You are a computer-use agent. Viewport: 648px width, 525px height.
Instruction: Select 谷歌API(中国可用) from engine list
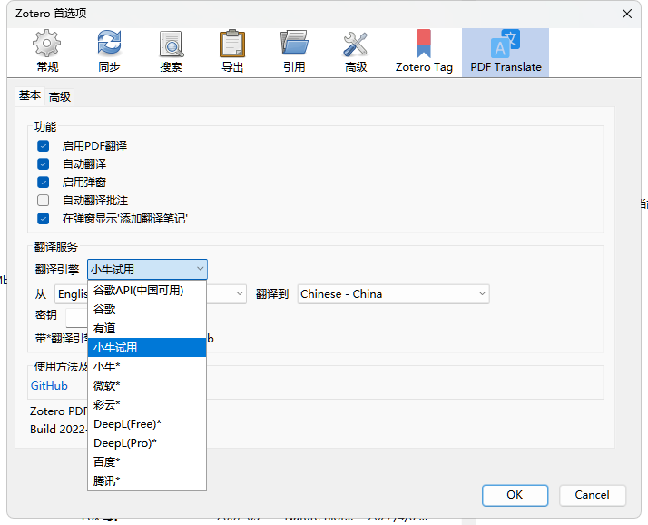(x=147, y=291)
